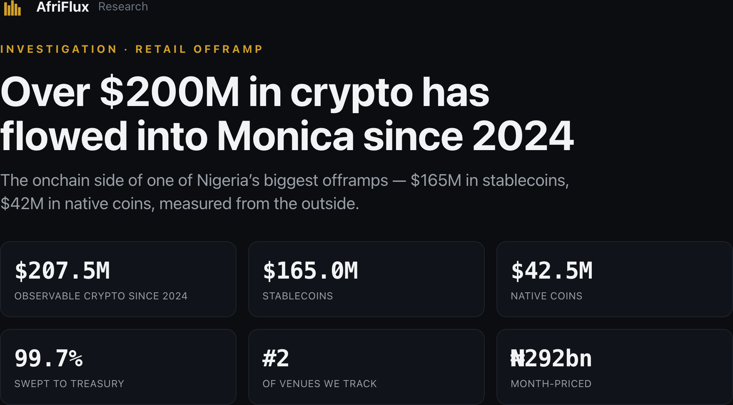Select the #2 of venues we track card
Image resolution: width=733 pixels, height=405 pixels.
pyautogui.click(x=366, y=367)
